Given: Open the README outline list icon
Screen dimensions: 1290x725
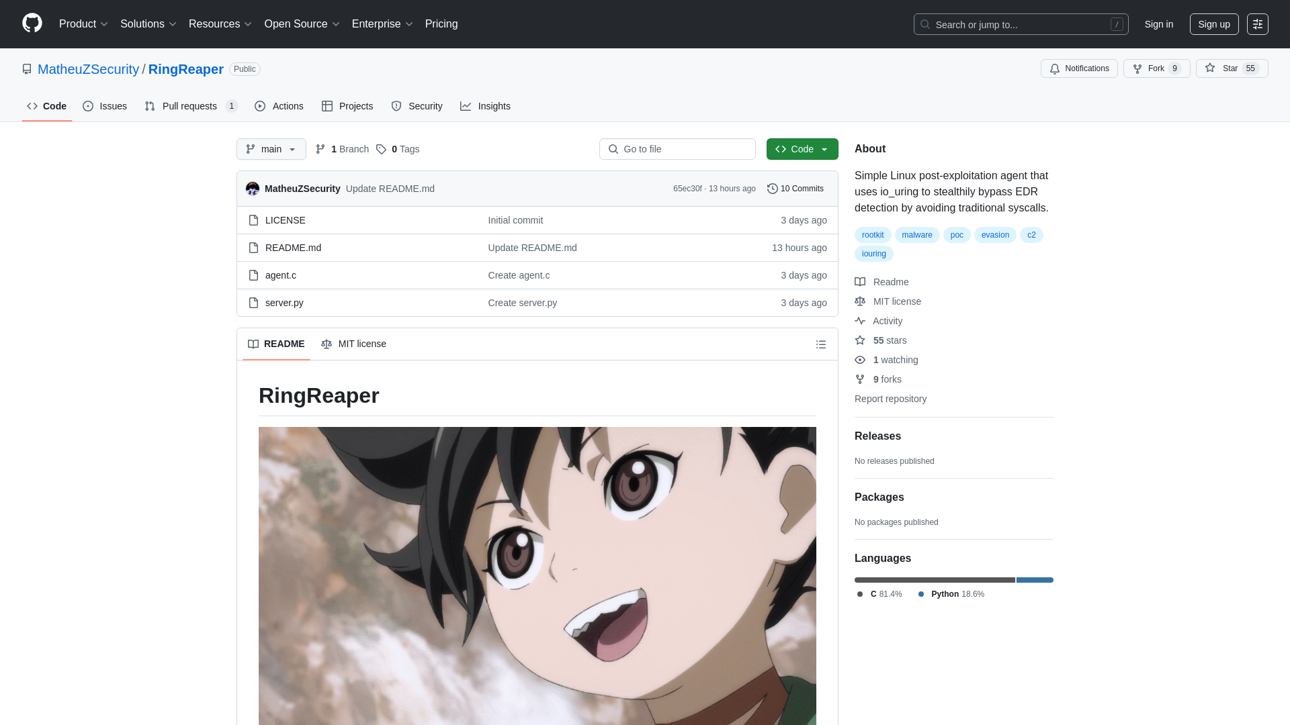Looking at the screenshot, I should [x=821, y=344].
